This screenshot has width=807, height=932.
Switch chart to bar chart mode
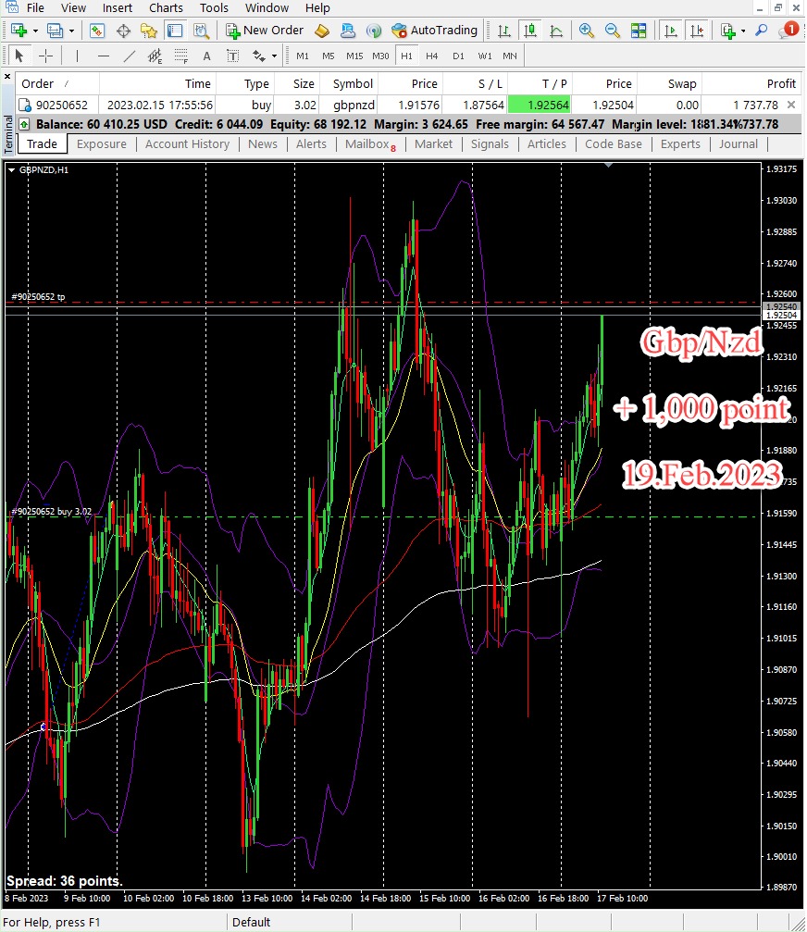[504, 31]
